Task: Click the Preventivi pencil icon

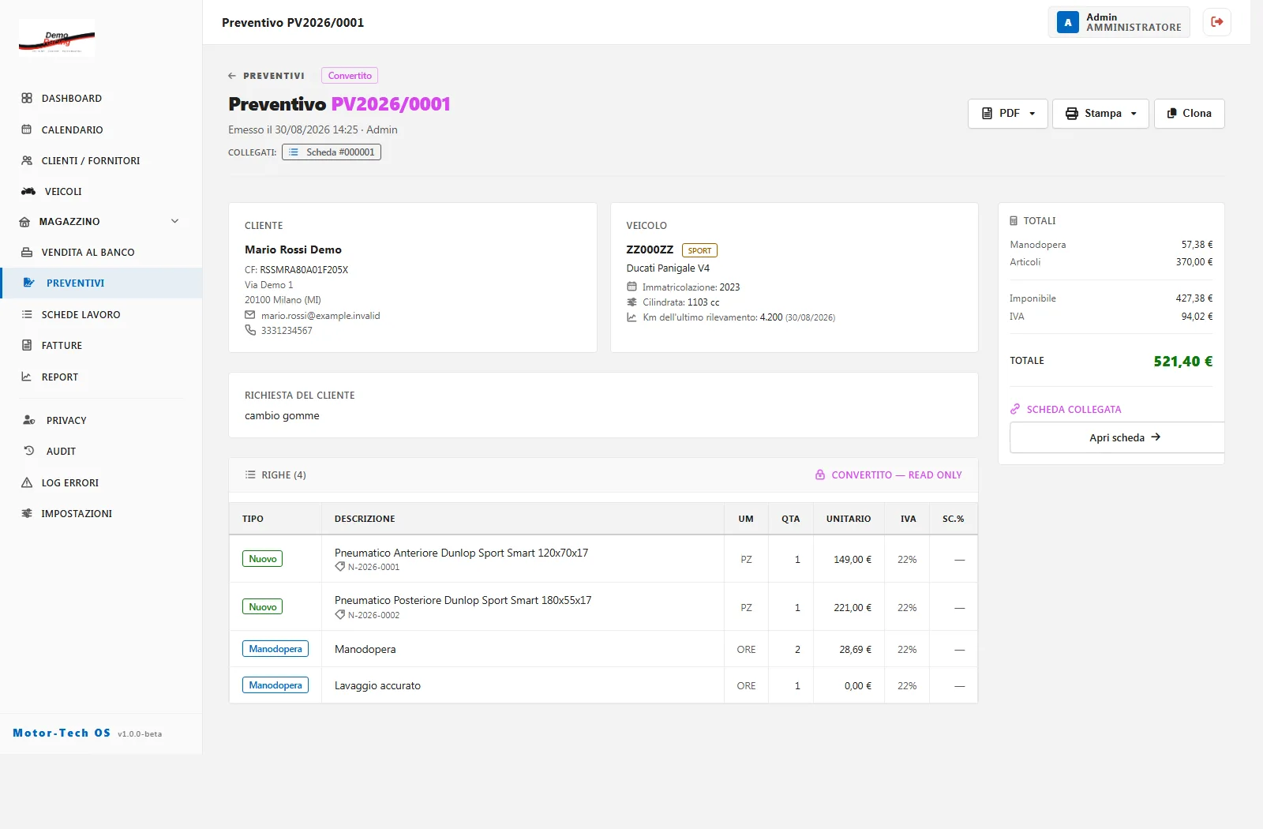Action: [29, 283]
